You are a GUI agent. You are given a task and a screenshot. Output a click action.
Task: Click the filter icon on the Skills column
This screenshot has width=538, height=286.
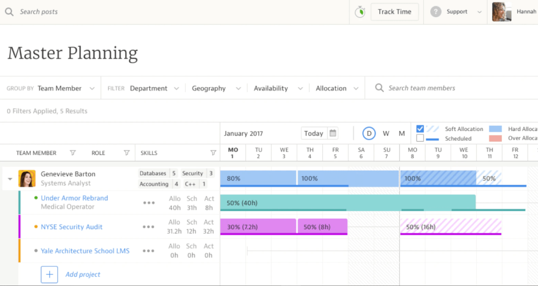click(213, 153)
